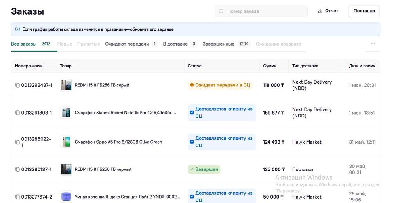The image size is (396, 203).
Task: Click the date 1 июн, 20:31
Action: point(362,85)
